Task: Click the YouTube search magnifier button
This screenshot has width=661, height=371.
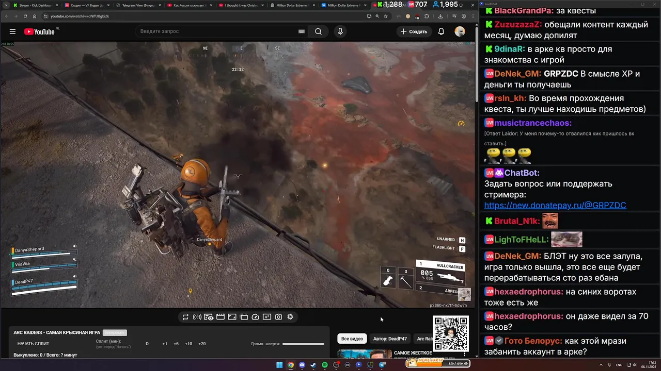Action: click(x=319, y=31)
